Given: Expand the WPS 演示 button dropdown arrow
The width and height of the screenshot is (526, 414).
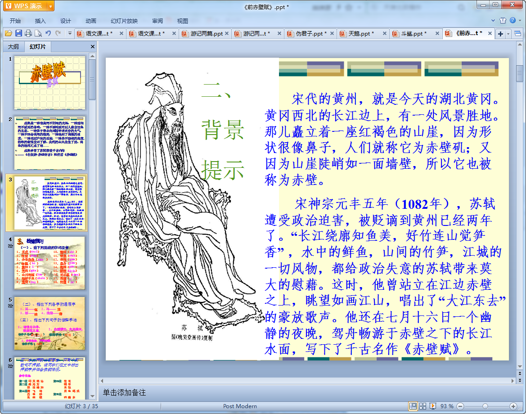Looking at the screenshot, I should pos(51,6).
